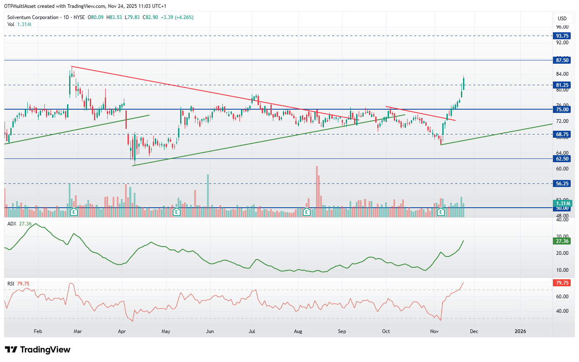579x362 pixels.
Task: Click the Feb label on time axis
Action: tap(38, 331)
